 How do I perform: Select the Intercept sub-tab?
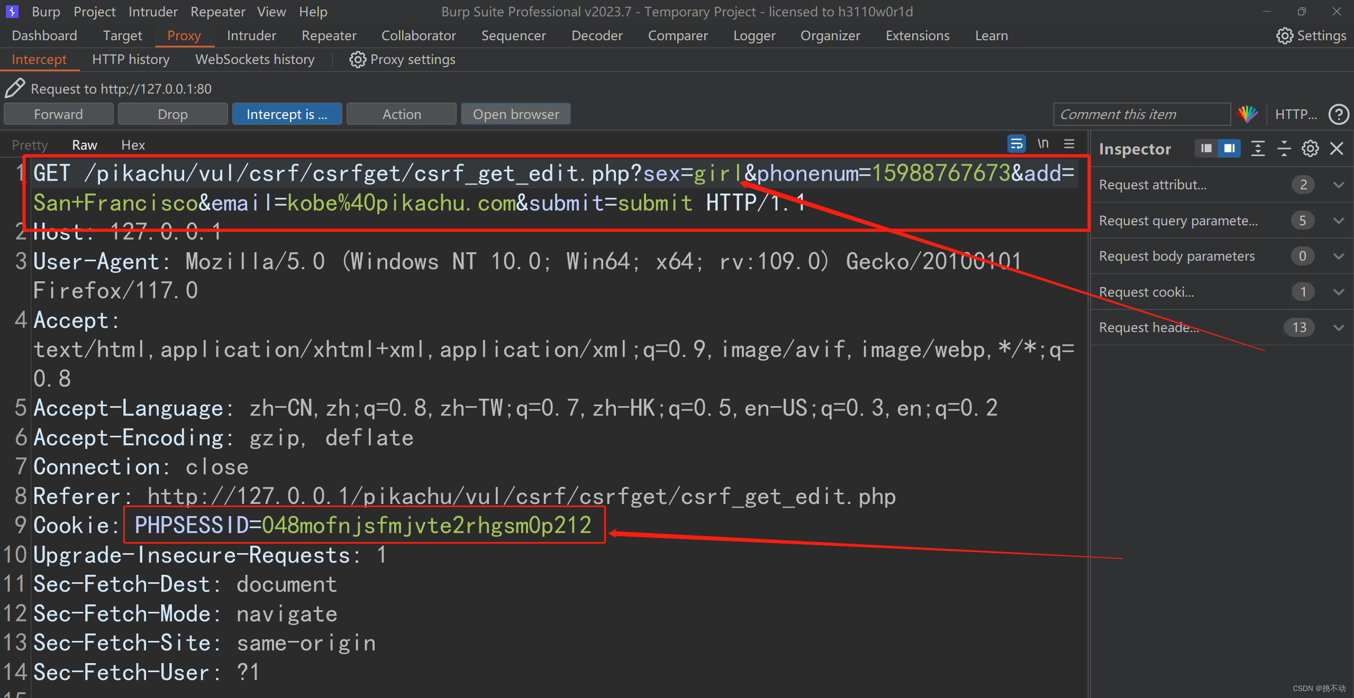coord(39,60)
